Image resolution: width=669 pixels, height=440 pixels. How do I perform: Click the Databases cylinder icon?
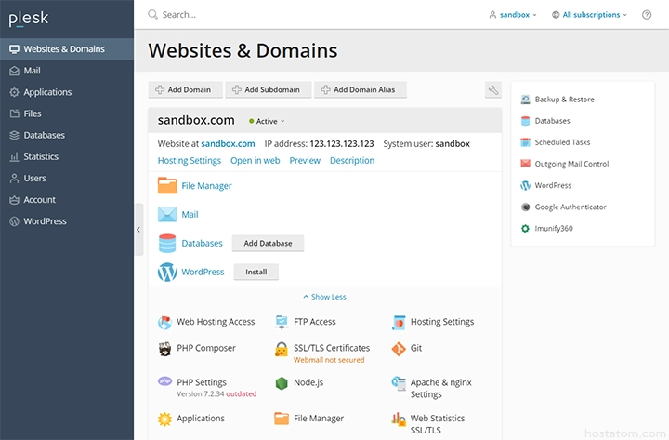tap(167, 243)
